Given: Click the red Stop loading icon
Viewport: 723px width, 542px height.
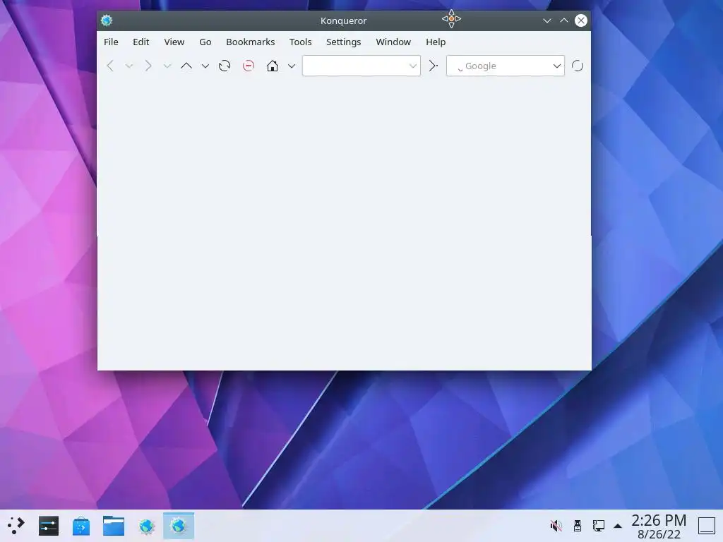Looking at the screenshot, I should coord(249,66).
